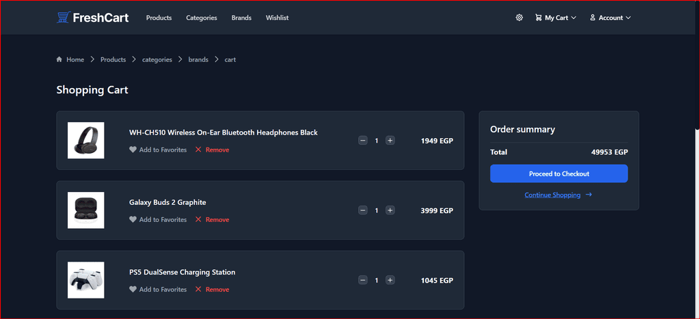
Task: Click Proceed to Checkout button
Action: 559,174
